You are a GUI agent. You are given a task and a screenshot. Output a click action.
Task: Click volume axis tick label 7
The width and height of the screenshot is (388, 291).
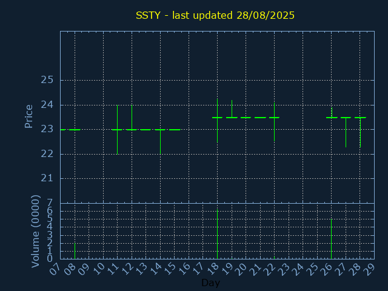point(50,204)
